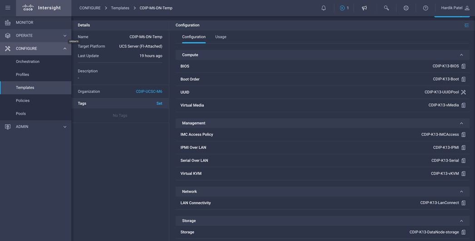Collapse the CONFIGURE menu chevron
475x241 pixels.
tap(65, 48)
